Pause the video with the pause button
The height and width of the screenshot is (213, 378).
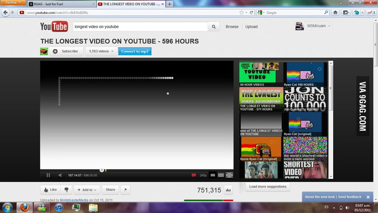click(x=48, y=175)
